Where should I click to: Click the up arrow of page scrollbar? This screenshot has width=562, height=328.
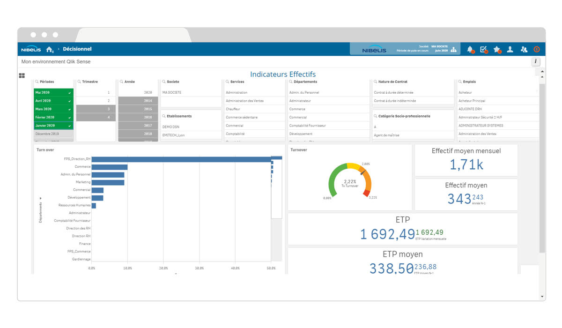[542, 72]
